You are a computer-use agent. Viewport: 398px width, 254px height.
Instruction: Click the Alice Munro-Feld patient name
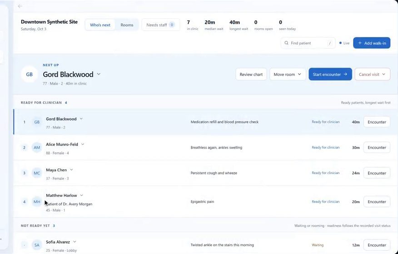coord(62,144)
